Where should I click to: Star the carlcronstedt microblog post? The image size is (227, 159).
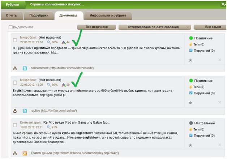click(x=190, y=60)
